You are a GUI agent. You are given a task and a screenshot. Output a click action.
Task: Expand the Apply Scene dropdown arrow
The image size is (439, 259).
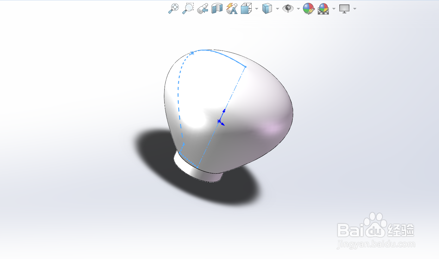point(334,9)
